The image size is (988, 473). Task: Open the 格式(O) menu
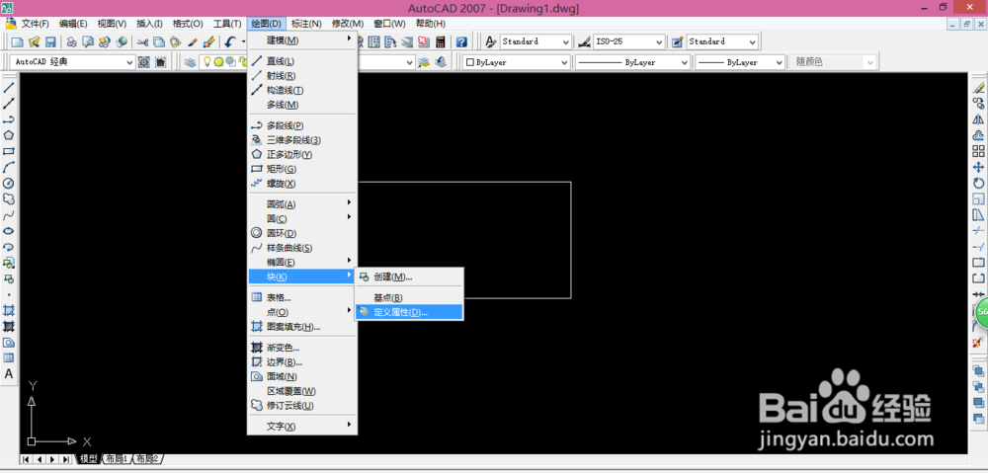coord(188,24)
